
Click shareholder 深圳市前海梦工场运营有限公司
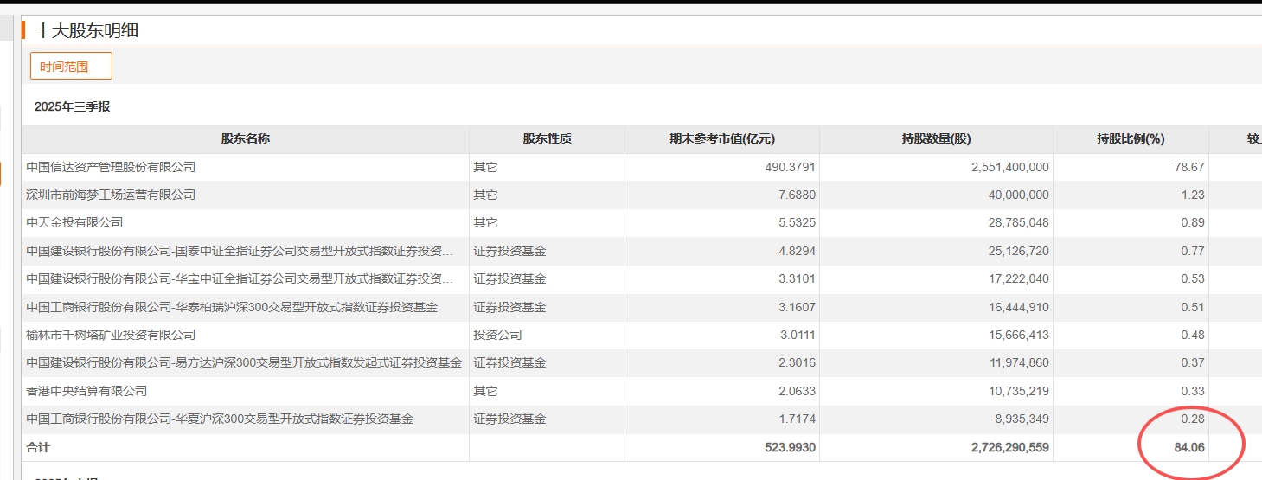coord(111,195)
